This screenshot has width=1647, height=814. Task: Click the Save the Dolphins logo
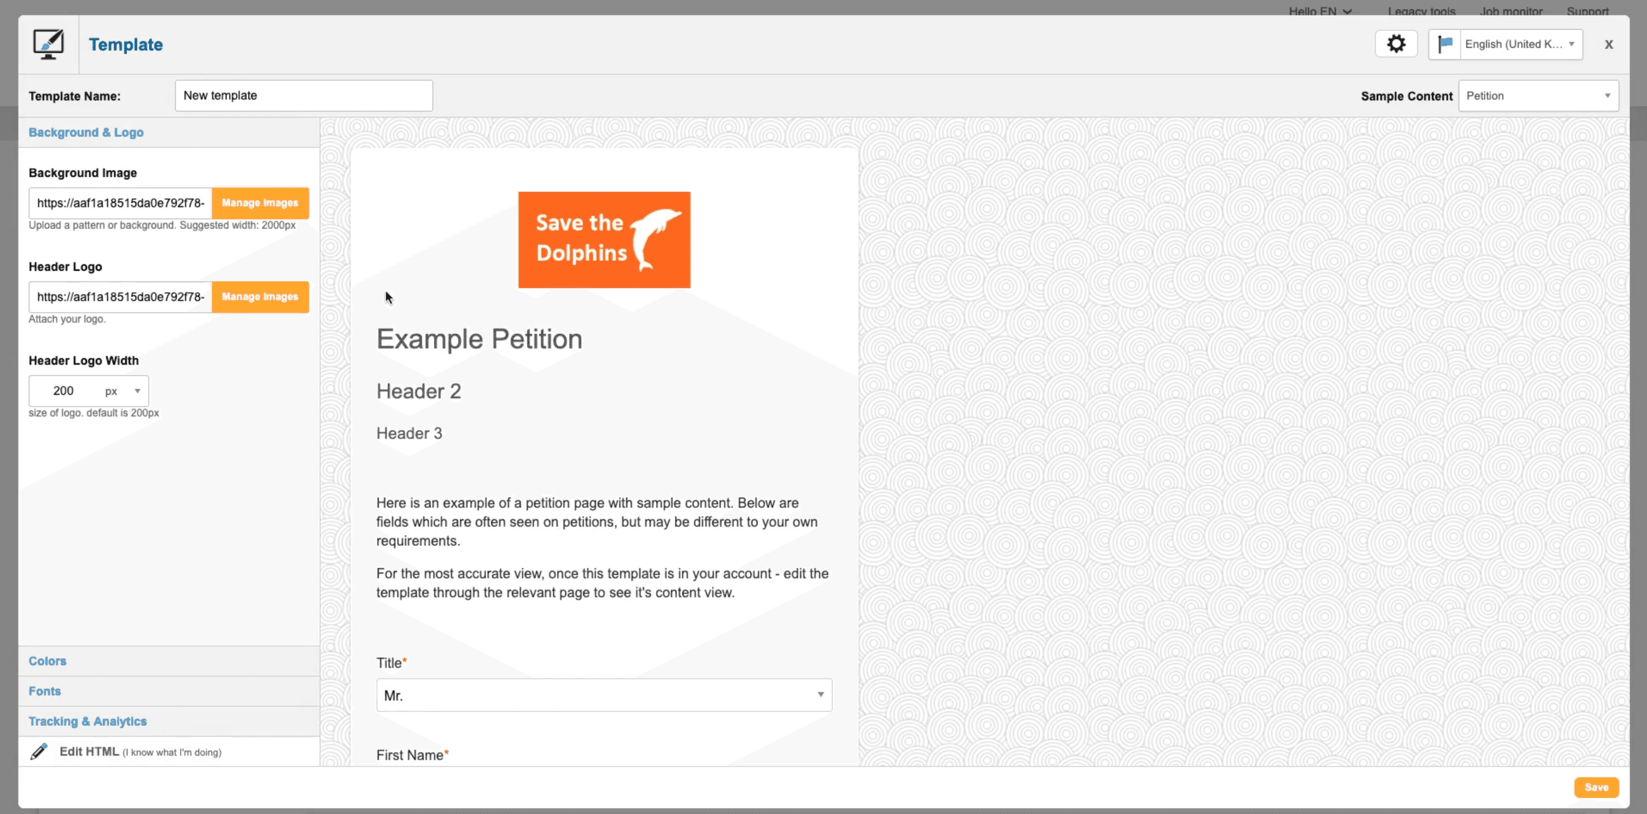(x=604, y=240)
